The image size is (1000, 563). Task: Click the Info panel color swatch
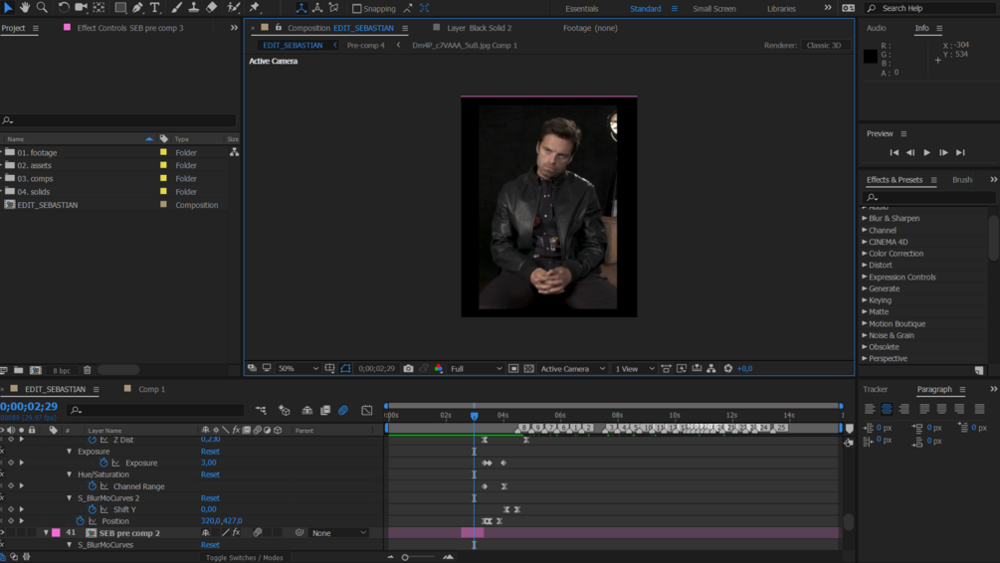870,56
